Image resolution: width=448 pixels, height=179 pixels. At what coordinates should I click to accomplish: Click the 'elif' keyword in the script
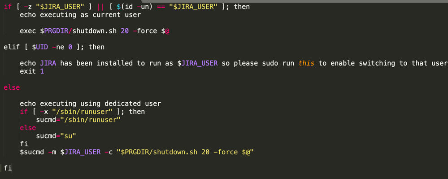(12, 47)
